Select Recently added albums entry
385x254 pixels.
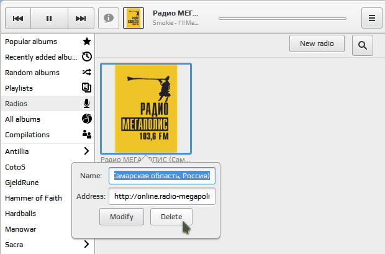(x=48, y=57)
